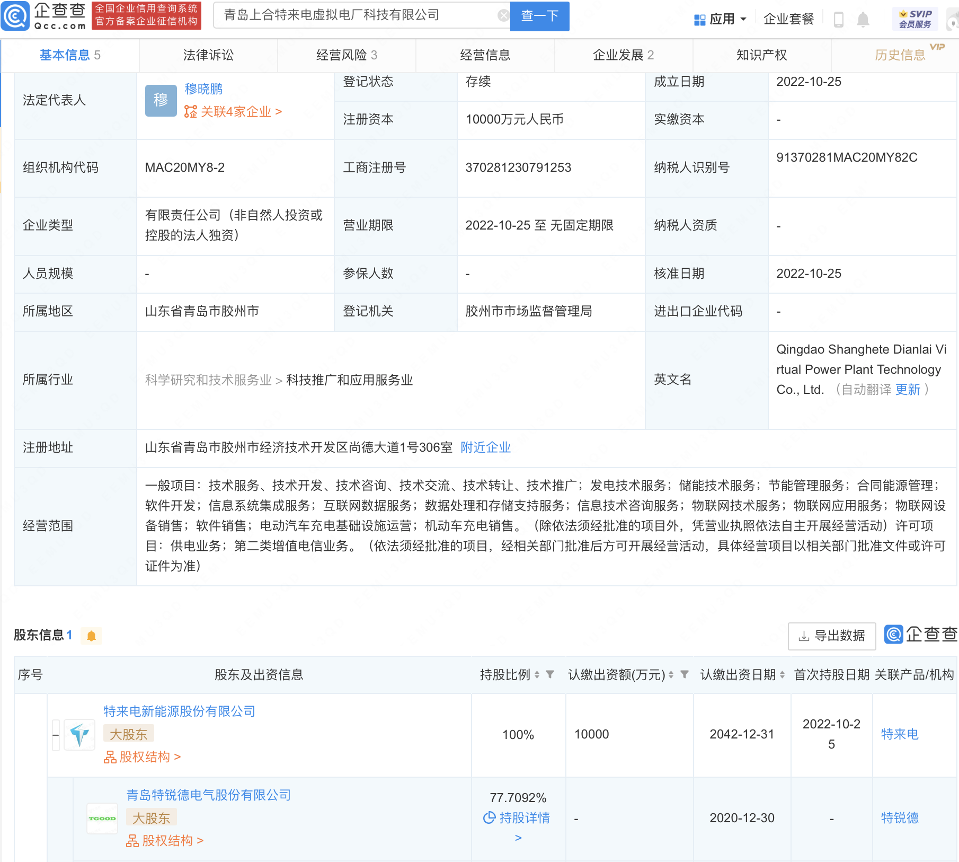The height and width of the screenshot is (862, 959).
Task: Select the 基本信息 tab
Action: click(x=70, y=55)
